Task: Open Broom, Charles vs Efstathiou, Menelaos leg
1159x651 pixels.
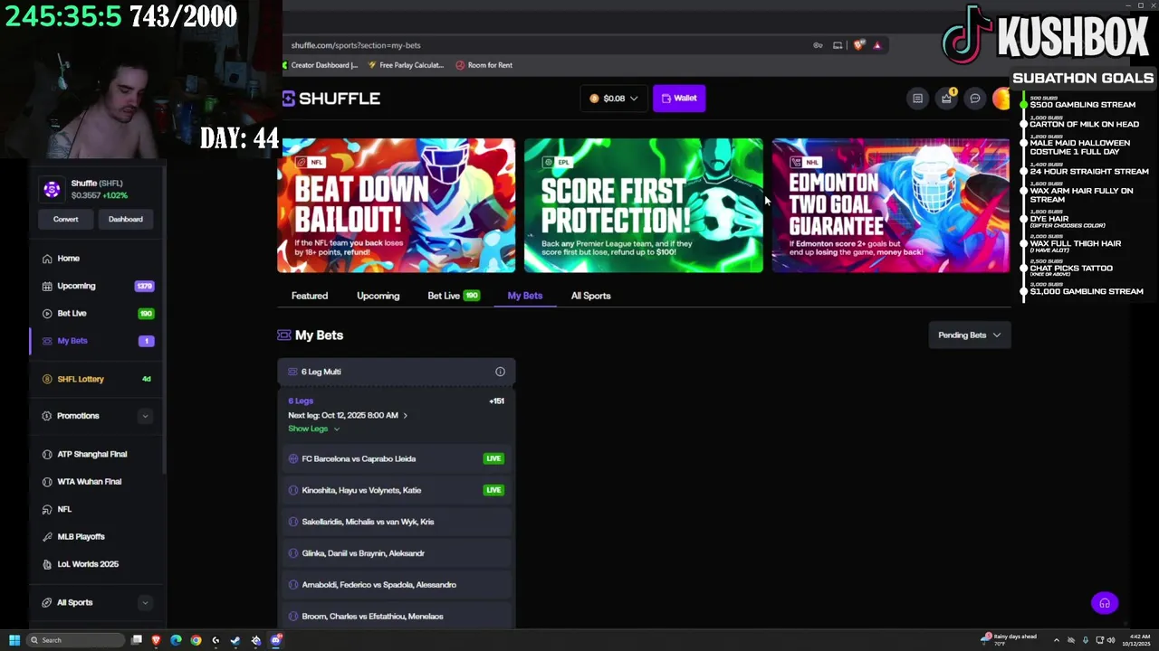Action: (x=397, y=617)
